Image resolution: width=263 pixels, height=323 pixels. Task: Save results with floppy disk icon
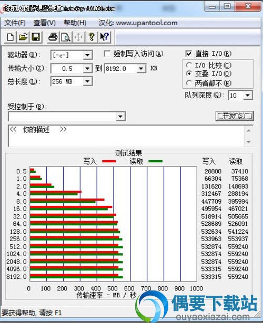click(36, 37)
